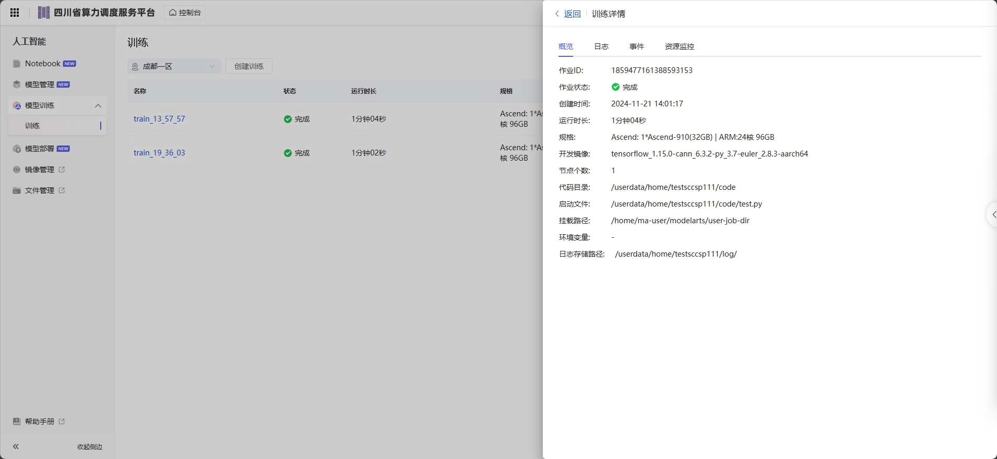The image size is (997, 459).
Task: Click the 模型部署 sidebar icon
Action: coord(17,149)
